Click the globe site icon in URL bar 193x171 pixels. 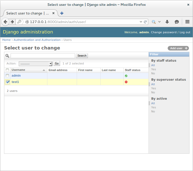pos(27,22)
